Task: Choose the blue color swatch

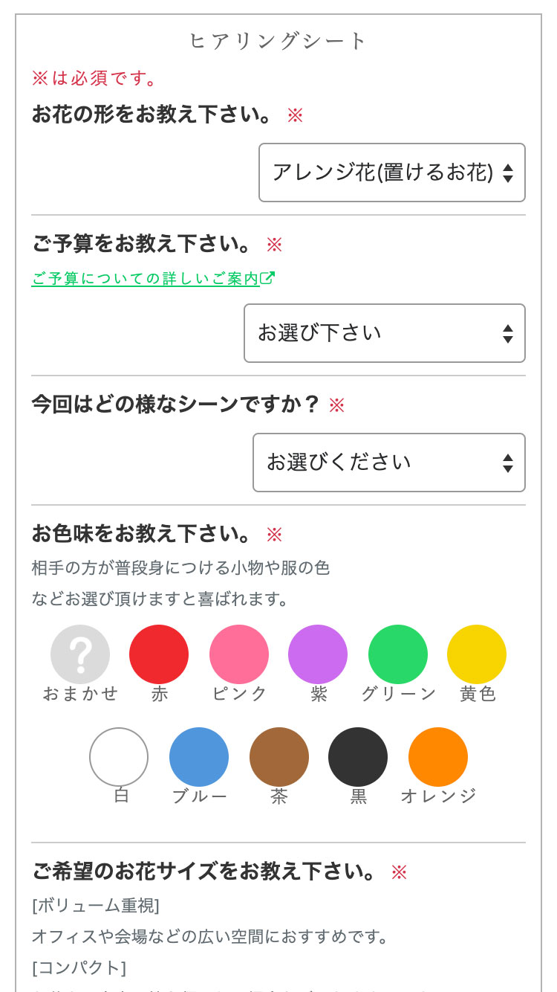Action: (x=199, y=757)
